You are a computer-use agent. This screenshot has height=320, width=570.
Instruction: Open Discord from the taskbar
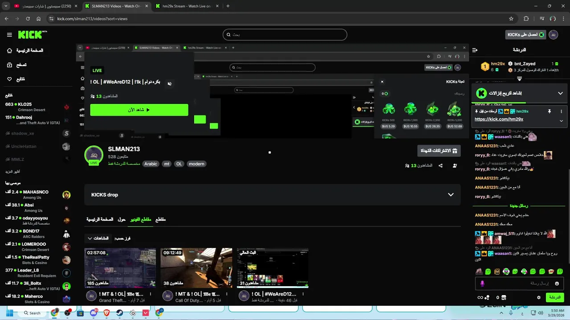[x=93, y=313]
